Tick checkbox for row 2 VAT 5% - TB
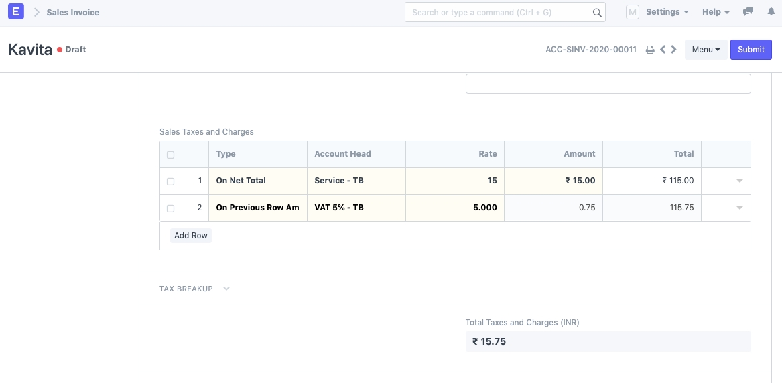 click(x=170, y=208)
